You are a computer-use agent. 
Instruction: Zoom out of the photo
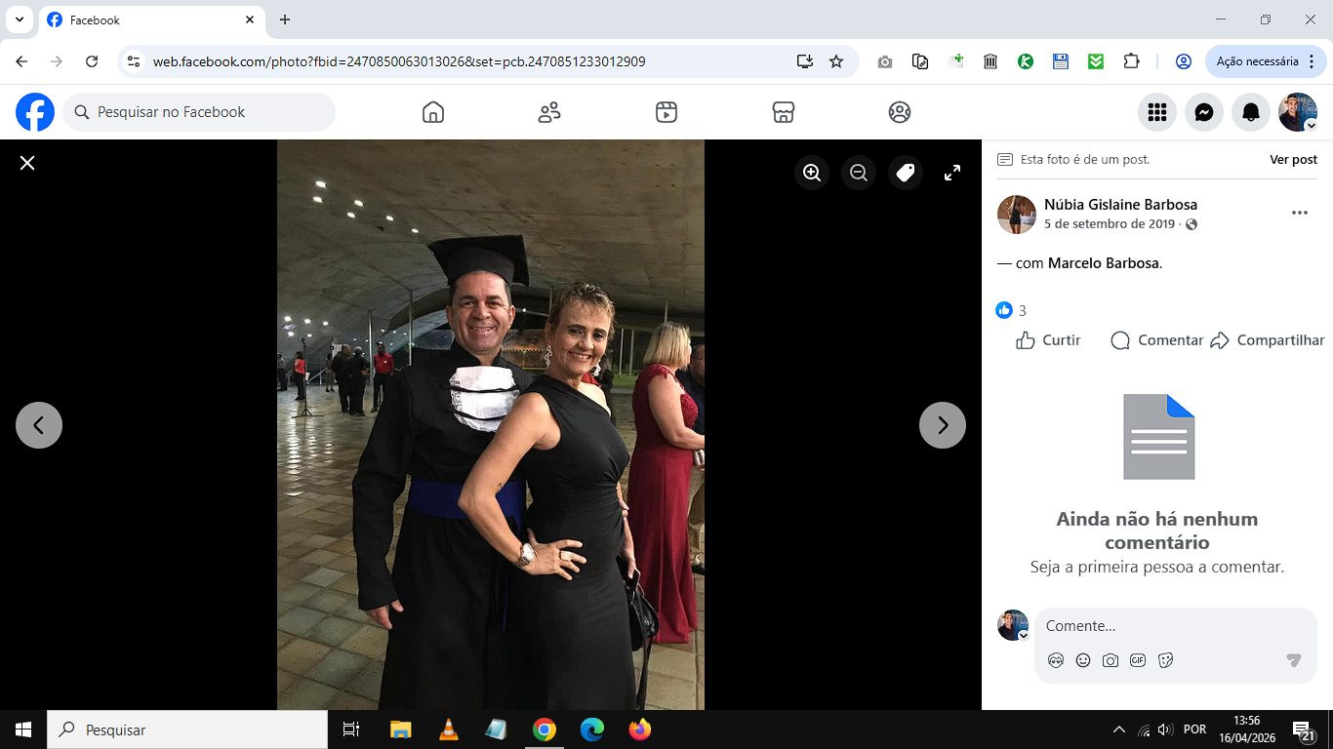click(859, 173)
